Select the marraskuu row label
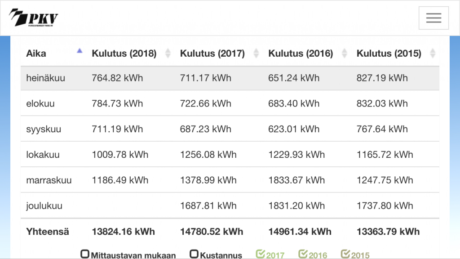Screen dimensions: 460x259 click(x=49, y=180)
